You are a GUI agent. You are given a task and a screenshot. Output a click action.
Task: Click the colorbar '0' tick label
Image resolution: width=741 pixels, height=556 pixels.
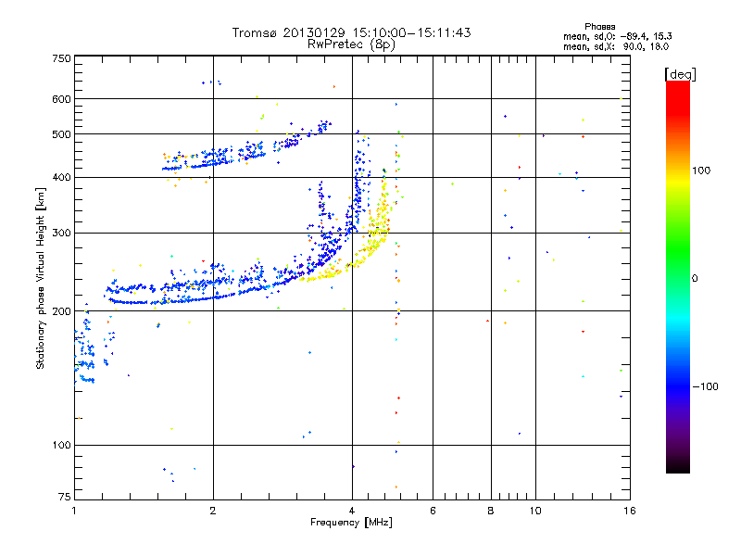695,279
